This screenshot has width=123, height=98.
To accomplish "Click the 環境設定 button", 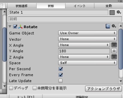I will [x=82, y=96].
